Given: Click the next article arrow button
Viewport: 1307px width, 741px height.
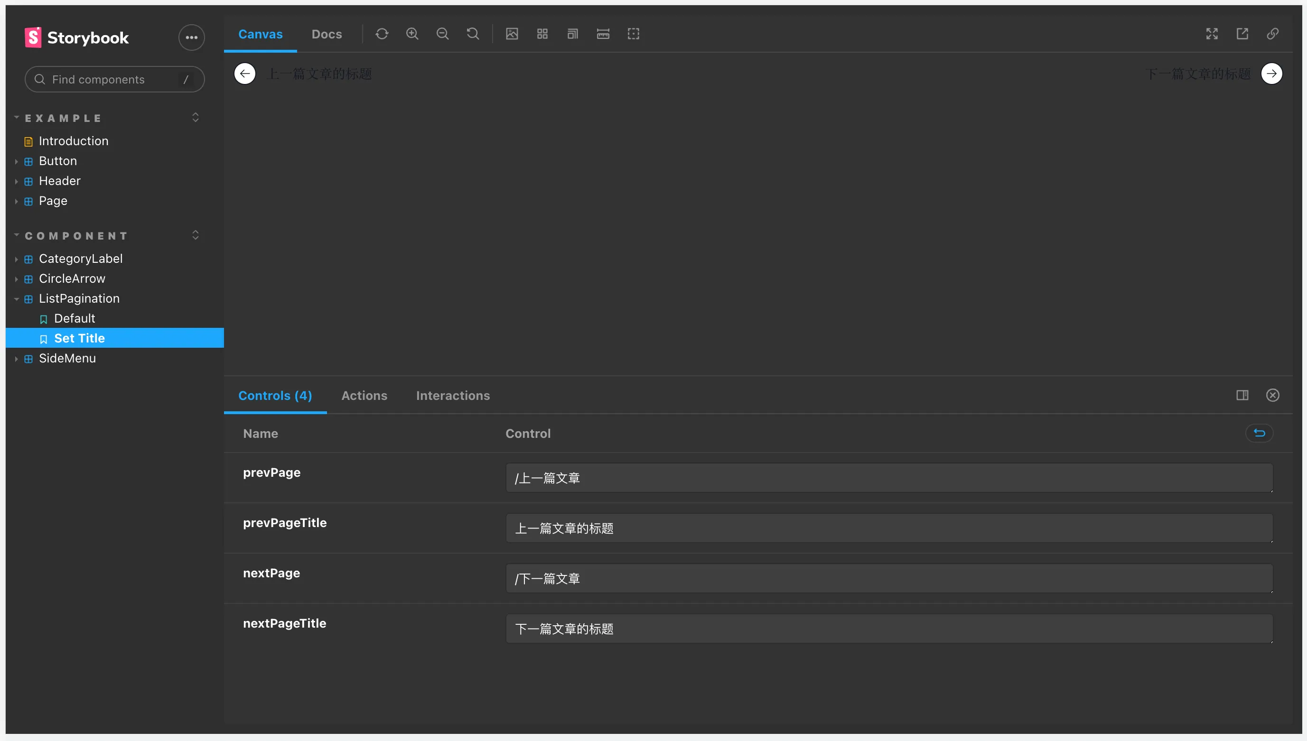Looking at the screenshot, I should pyautogui.click(x=1271, y=74).
